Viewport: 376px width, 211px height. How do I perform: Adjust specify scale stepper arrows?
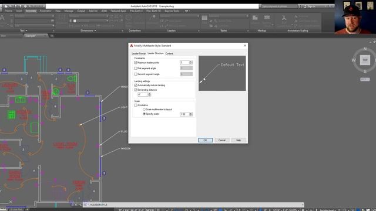pyautogui.click(x=191, y=114)
